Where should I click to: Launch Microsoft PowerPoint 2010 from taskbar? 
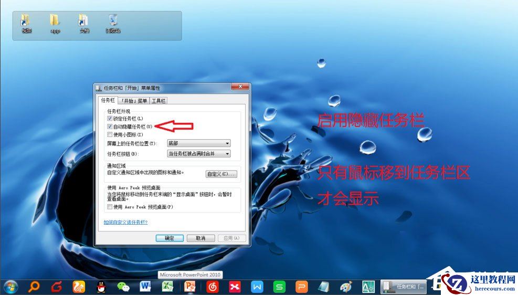click(x=189, y=287)
